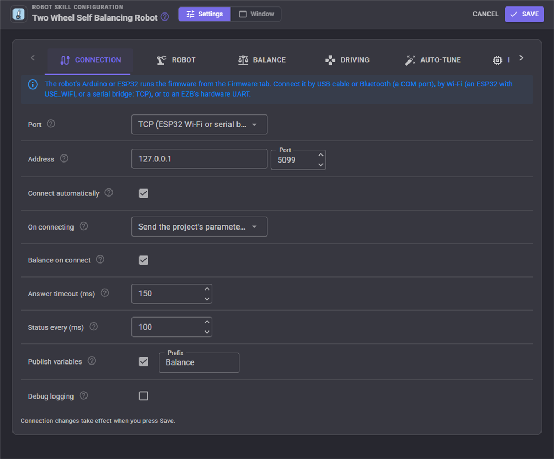The height and width of the screenshot is (459, 554).
Task: Expand the On connecting dropdown
Action: [199, 226]
